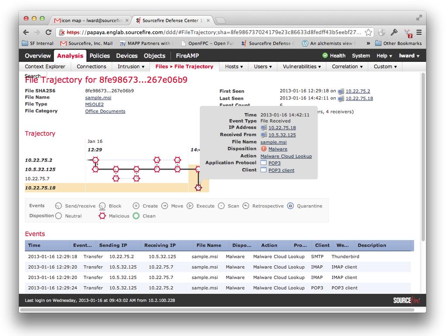The width and height of the screenshot is (447, 336).
Task: Open the Vulnerabilities dropdown menu
Action: (302, 67)
